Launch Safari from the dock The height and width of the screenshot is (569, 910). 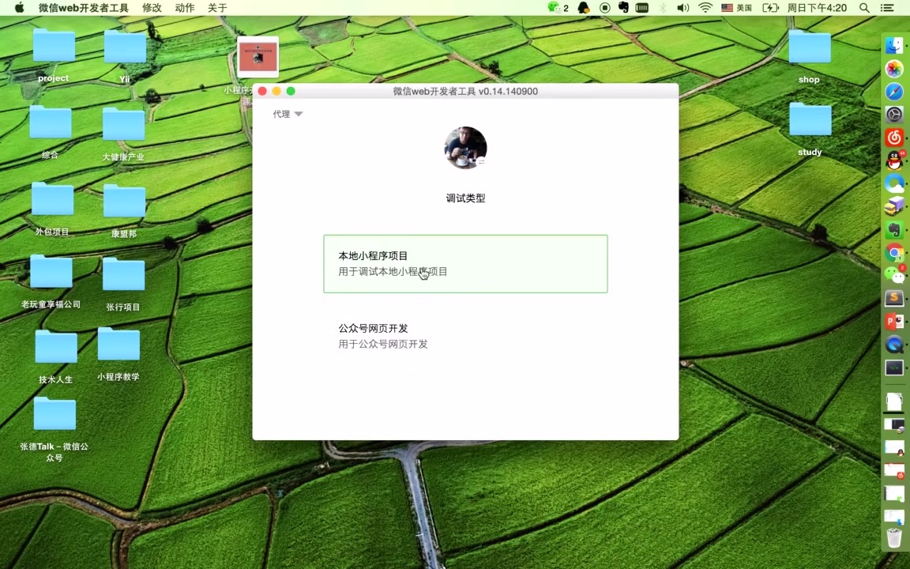click(894, 92)
